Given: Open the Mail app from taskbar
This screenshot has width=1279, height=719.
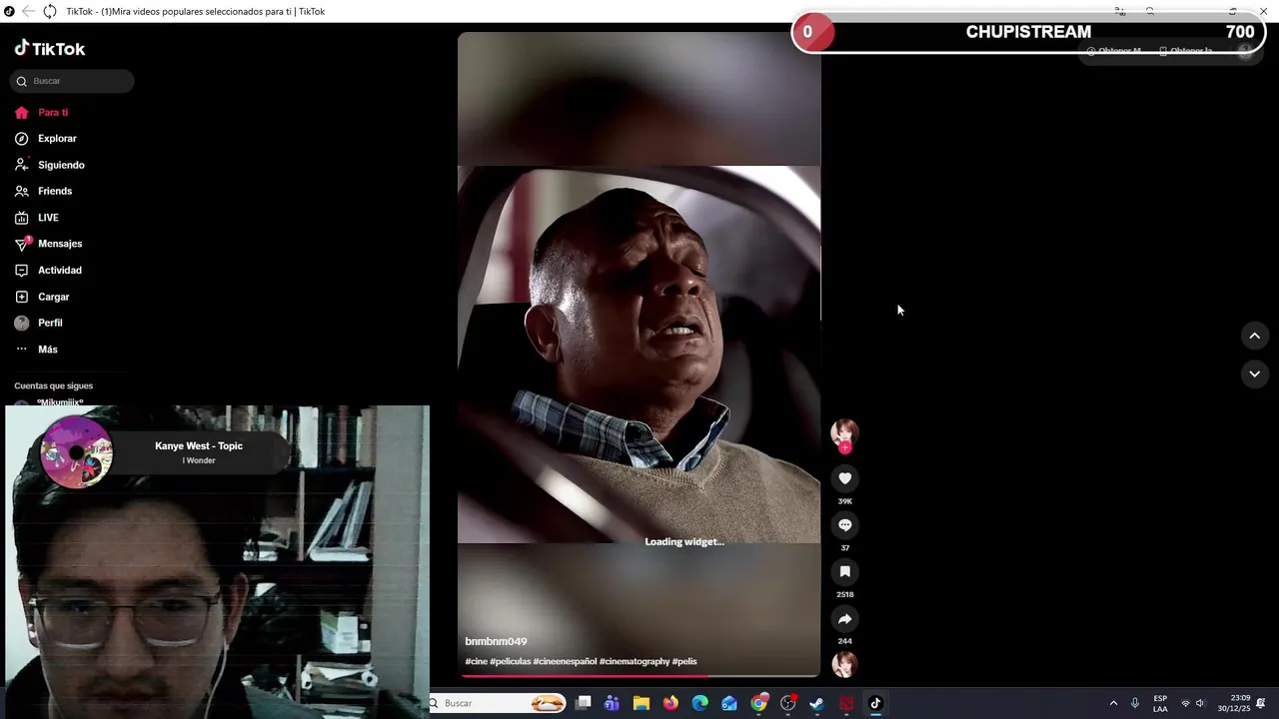Looking at the screenshot, I should click(x=729, y=703).
